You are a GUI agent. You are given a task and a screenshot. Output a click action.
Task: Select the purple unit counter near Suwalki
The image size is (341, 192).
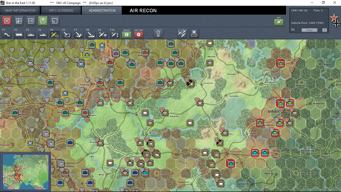click(x=116, y=53)
